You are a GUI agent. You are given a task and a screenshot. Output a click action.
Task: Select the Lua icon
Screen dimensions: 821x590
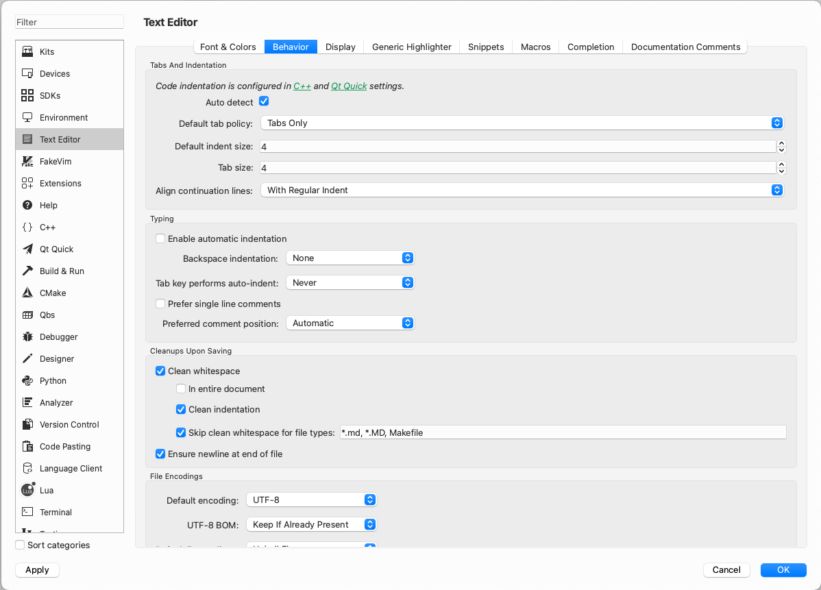coord(27,490)
